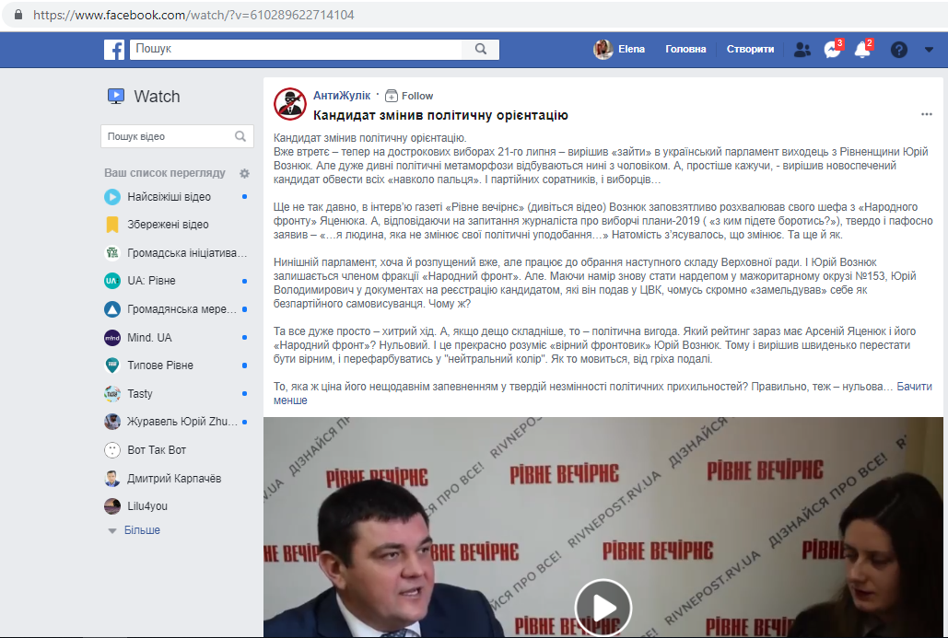
Task: Open the post options three-dots menu
Action: (x=926, y=114)
